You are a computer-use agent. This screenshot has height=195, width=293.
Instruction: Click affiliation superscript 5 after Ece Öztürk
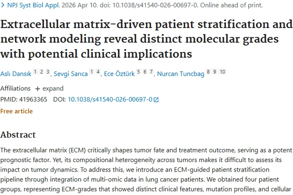click(139, 72)
